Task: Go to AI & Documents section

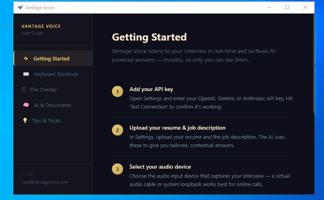Action: click(53, 105)
